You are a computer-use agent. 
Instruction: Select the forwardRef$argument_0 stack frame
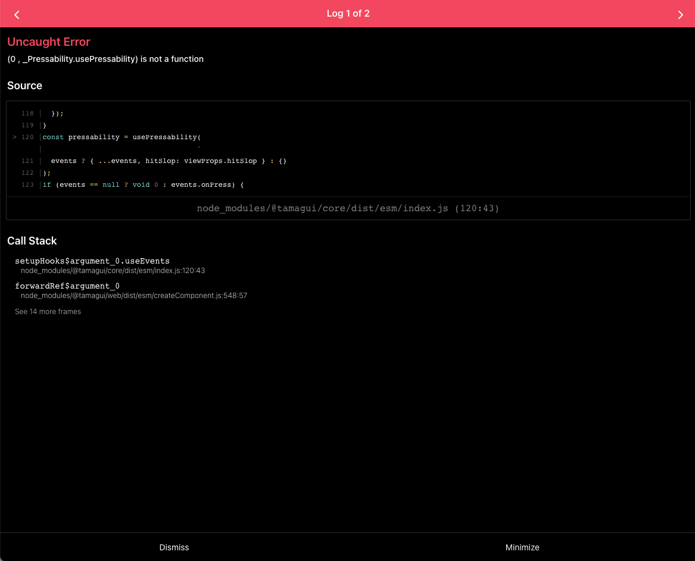pos(67,286)
